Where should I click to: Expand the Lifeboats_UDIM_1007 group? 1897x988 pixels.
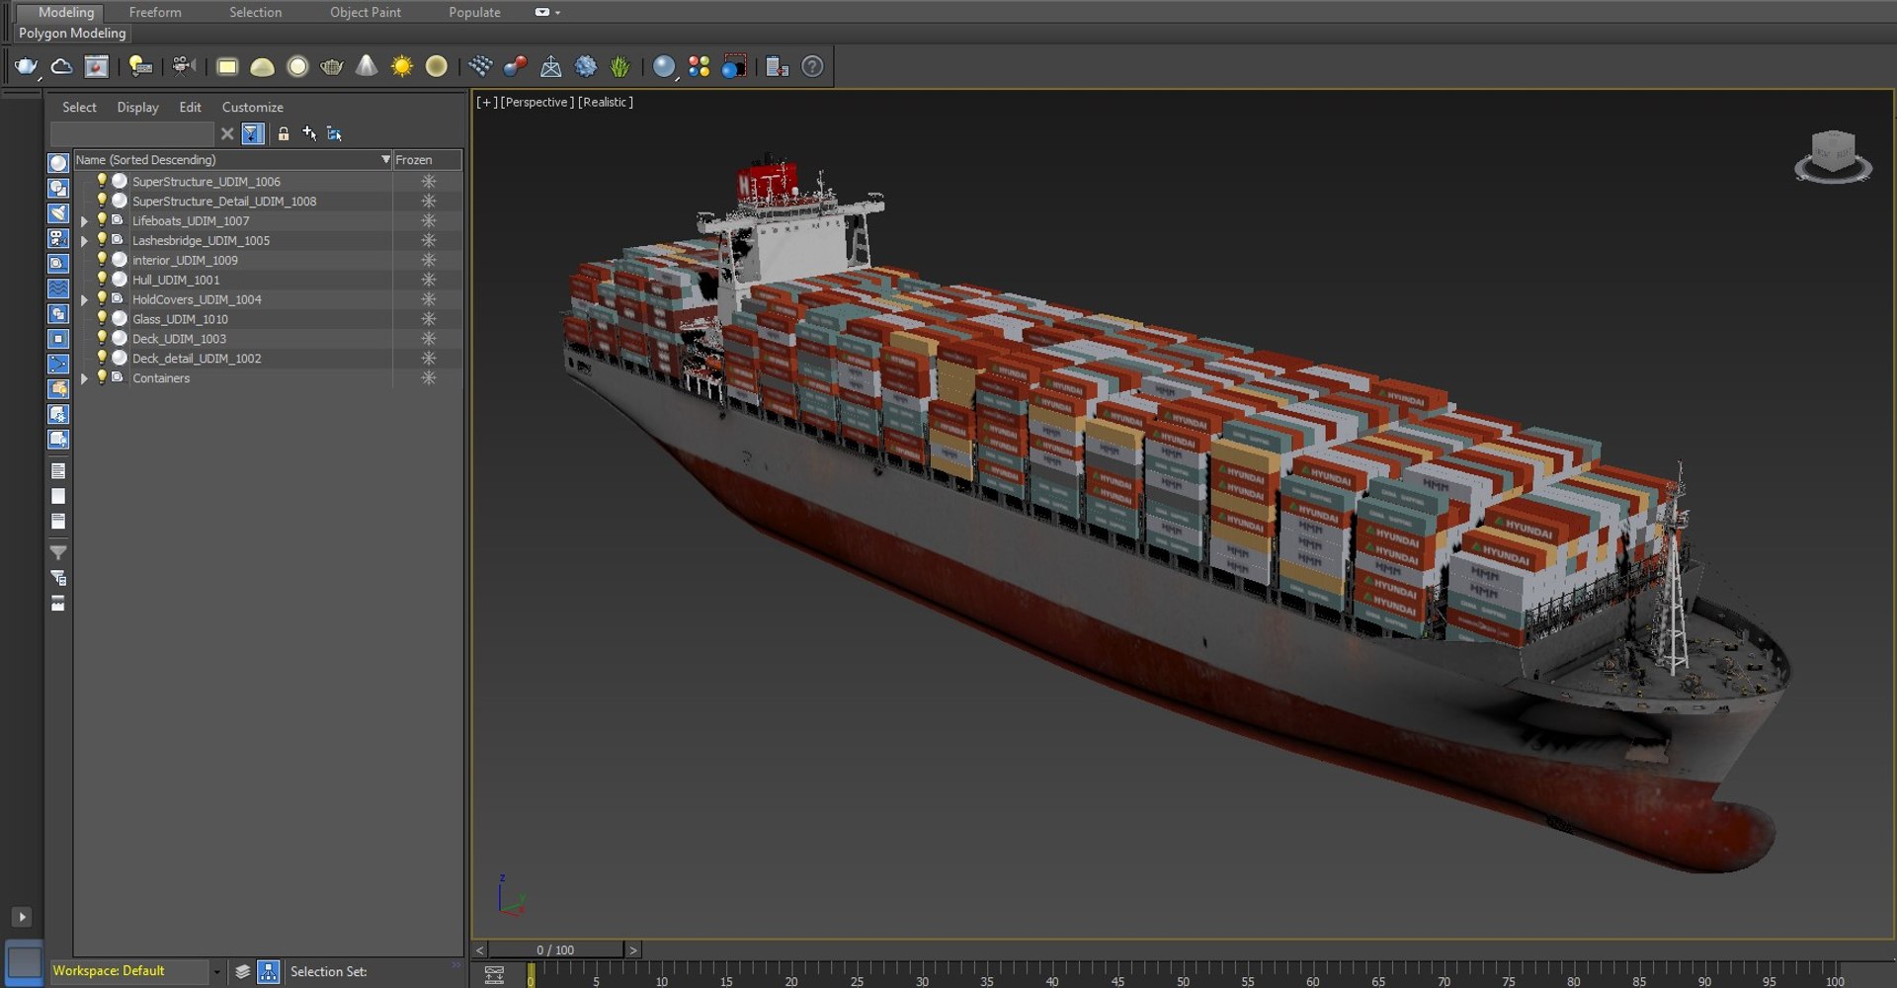coord(84,221)
